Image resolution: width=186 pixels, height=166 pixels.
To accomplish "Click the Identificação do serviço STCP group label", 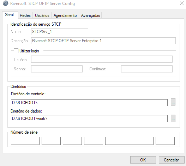I will click(x=36, y=24).
